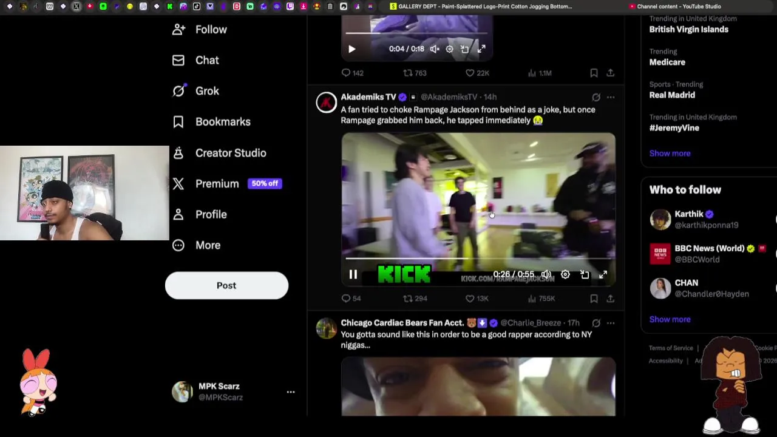Reply to post with 54 comments
The width and height of the screenshot is (777, 437).
[x=351, y=299]
